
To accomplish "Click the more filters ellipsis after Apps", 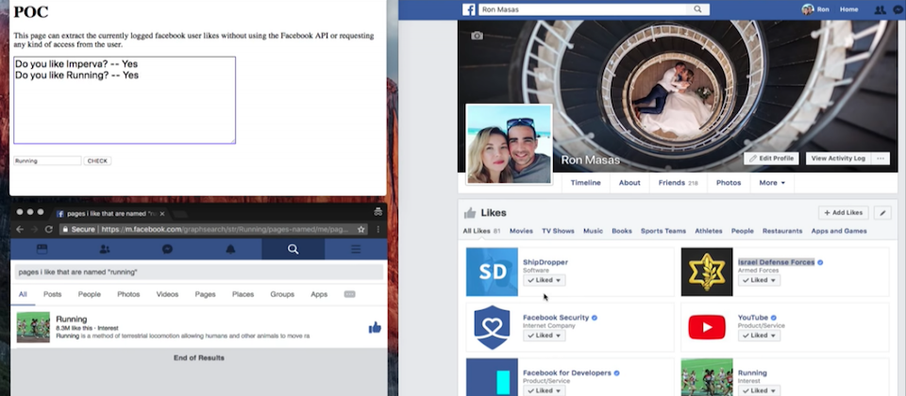I will click(x=349, y=294).
